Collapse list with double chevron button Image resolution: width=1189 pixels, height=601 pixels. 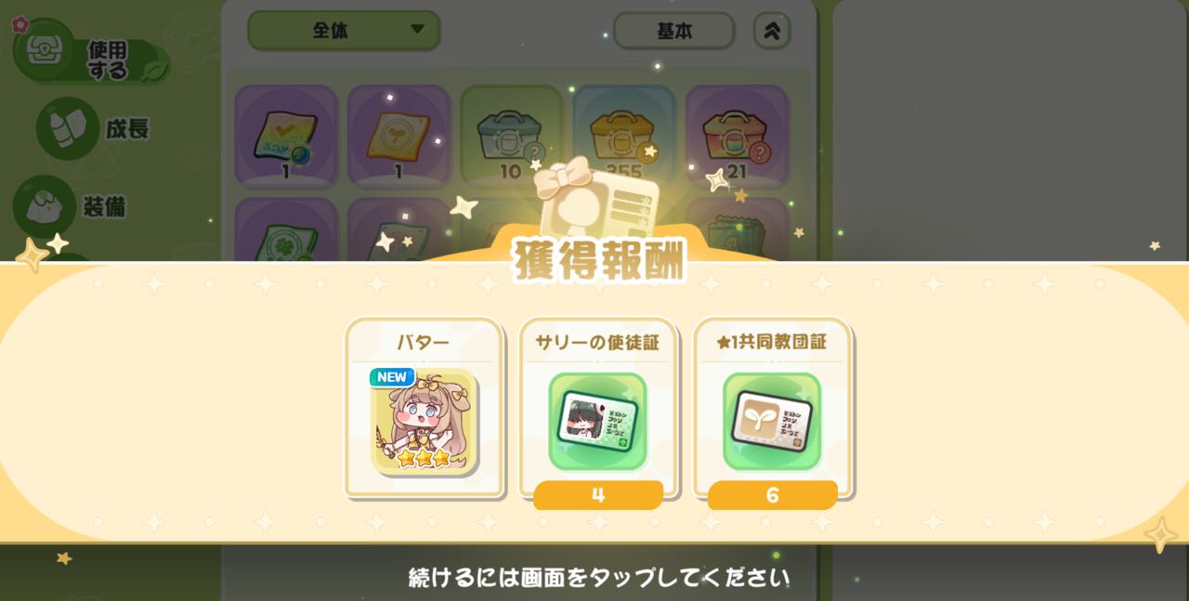[x=772, y=31]
